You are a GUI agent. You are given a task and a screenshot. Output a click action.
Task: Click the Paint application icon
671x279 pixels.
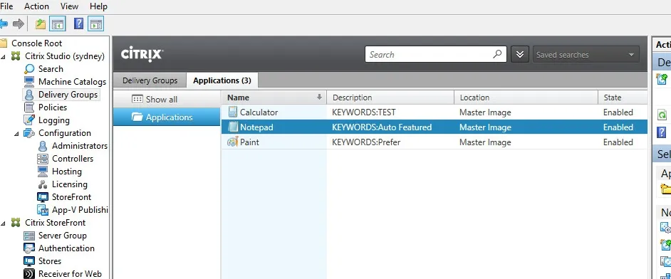232,142
